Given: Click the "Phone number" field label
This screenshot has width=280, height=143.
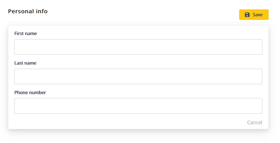Looking at the screenshot, I should [x=30, y=92].
